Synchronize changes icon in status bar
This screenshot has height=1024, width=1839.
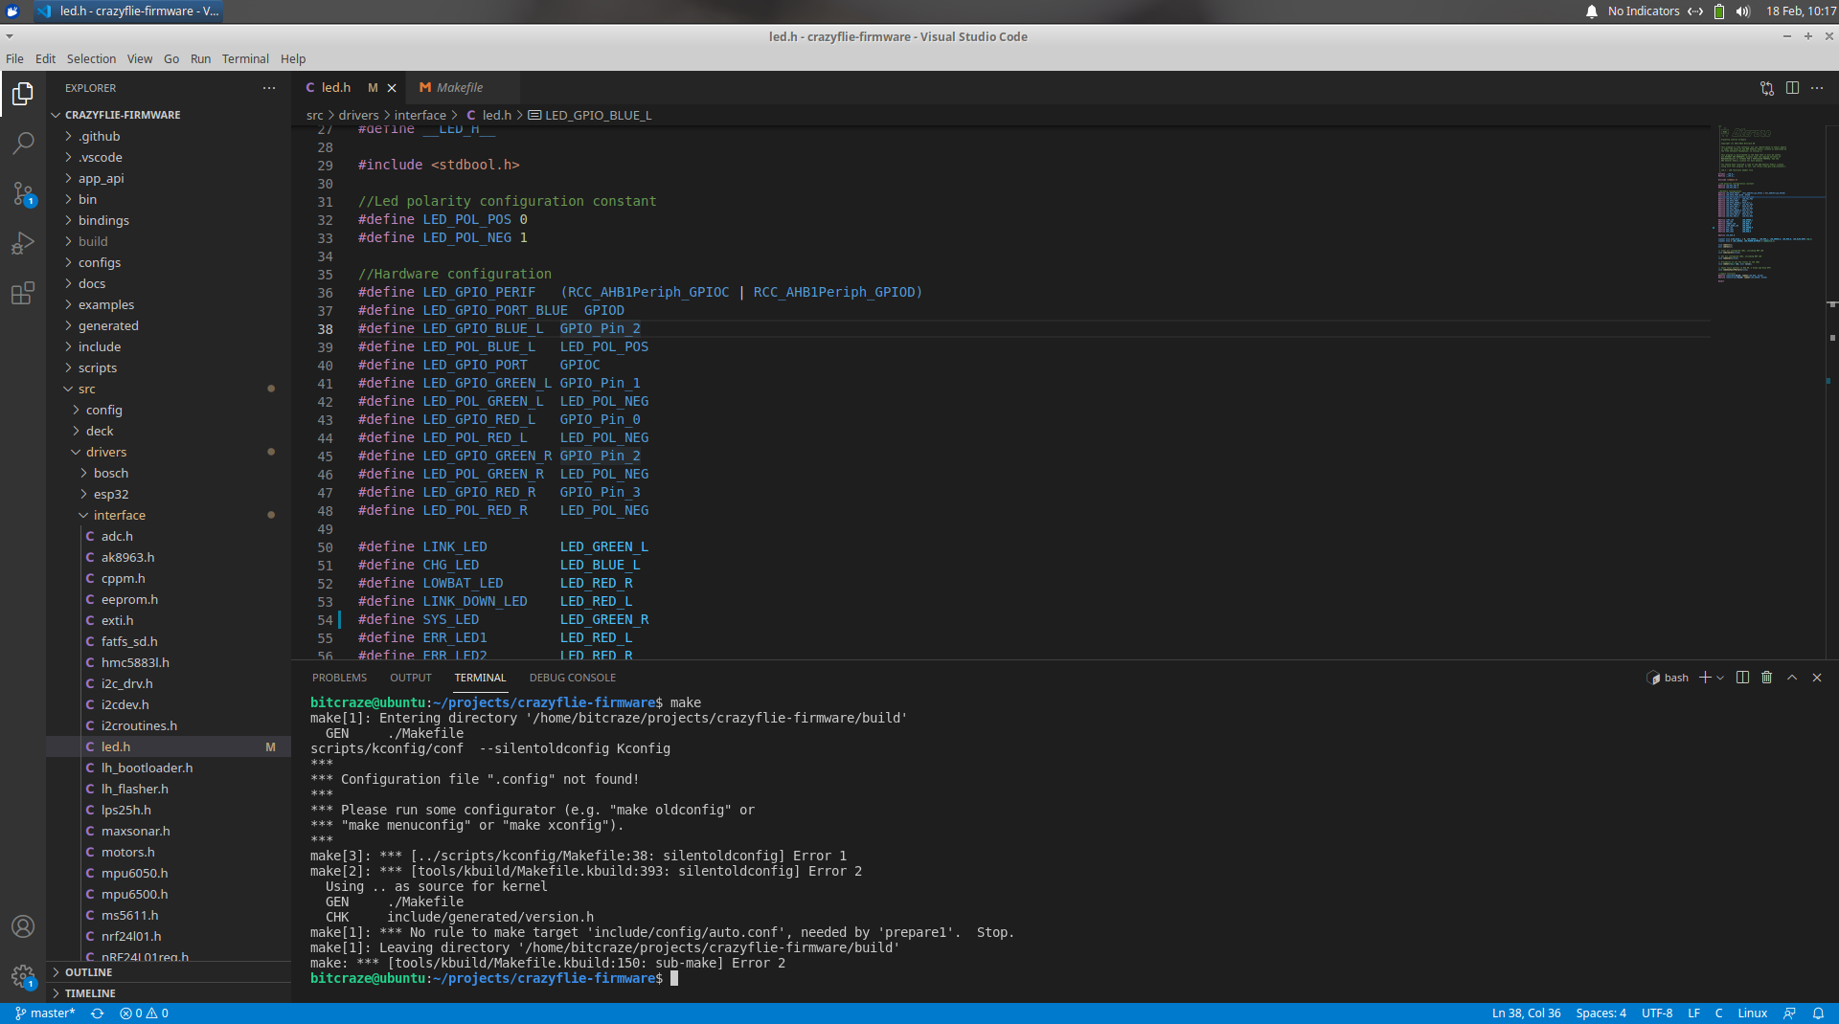tap(98, 1013)
